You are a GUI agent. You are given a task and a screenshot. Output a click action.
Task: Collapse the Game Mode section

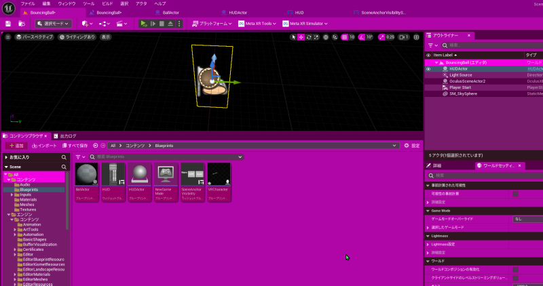tap(428, 211)
